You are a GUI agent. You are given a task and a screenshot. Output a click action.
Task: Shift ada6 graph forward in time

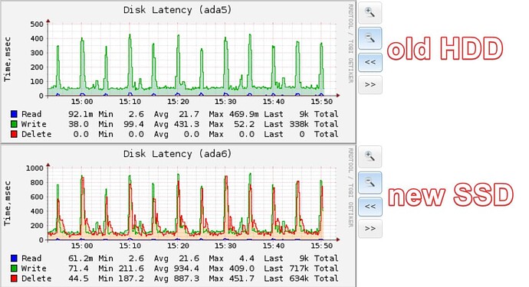(370, 229)
